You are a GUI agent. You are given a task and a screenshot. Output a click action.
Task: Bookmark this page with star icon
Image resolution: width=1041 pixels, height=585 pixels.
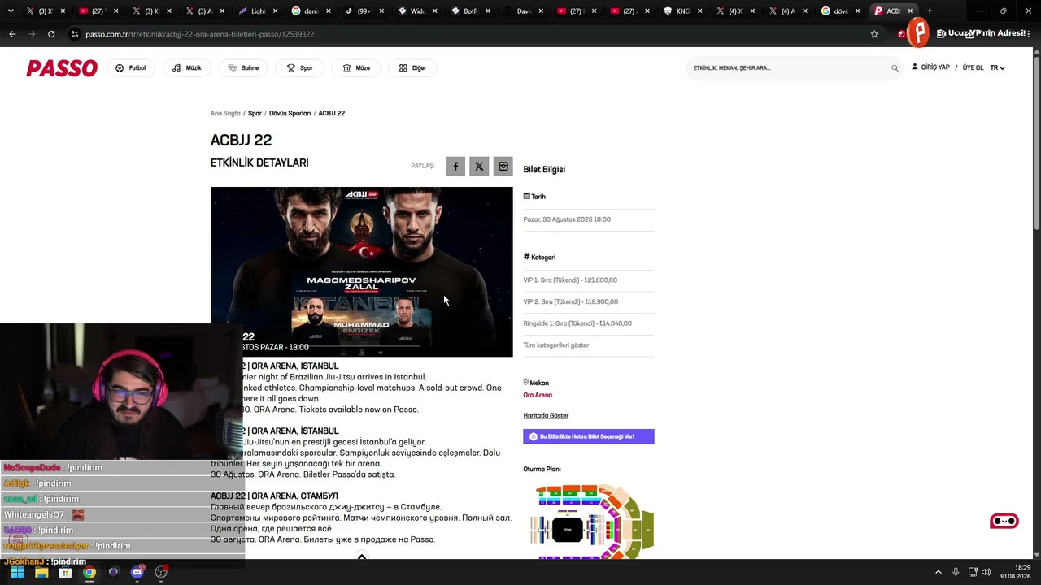pyautogui.click(x=874, y=34)
